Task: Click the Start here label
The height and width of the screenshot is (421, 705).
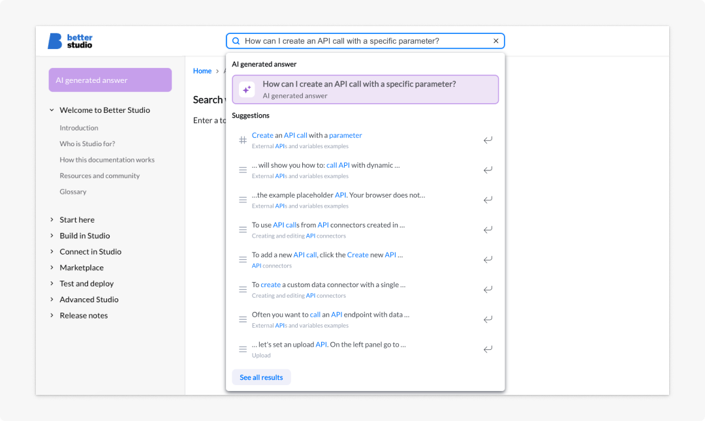Action: (x=77, y=220)
